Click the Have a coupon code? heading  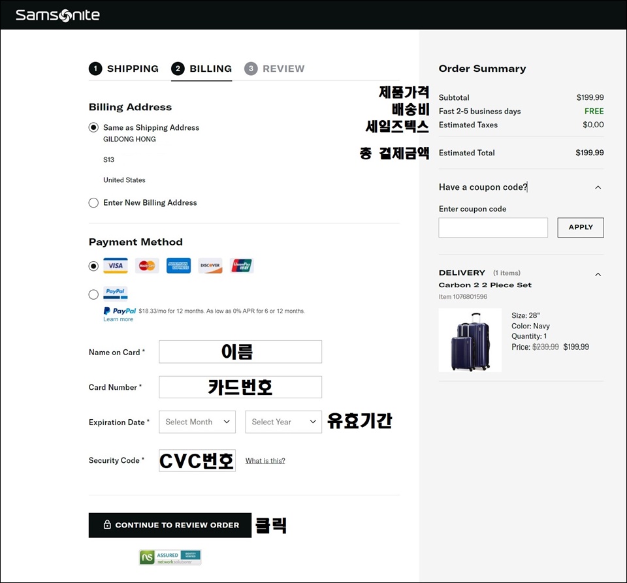click(x=483, y=187)
